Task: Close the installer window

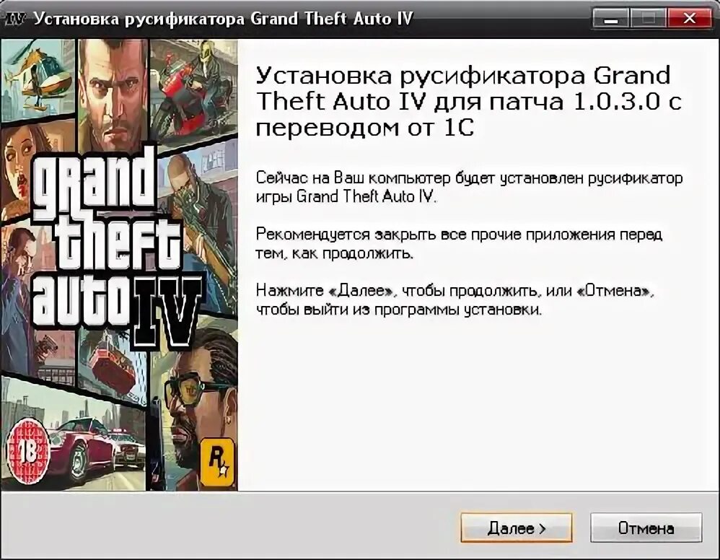Action: [x=689, y=18]
